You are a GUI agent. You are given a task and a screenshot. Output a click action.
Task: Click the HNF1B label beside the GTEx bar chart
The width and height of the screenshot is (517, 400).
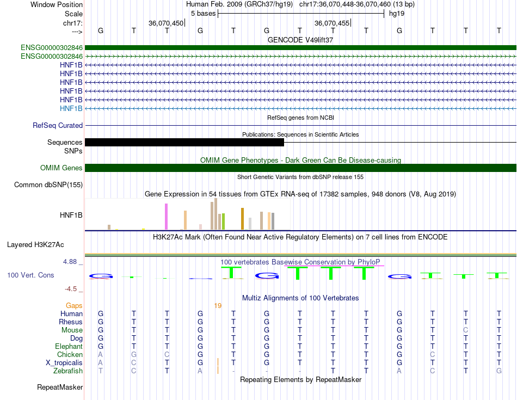coord(71,215)
